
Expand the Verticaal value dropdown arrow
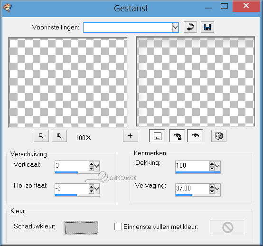point(97,166)
